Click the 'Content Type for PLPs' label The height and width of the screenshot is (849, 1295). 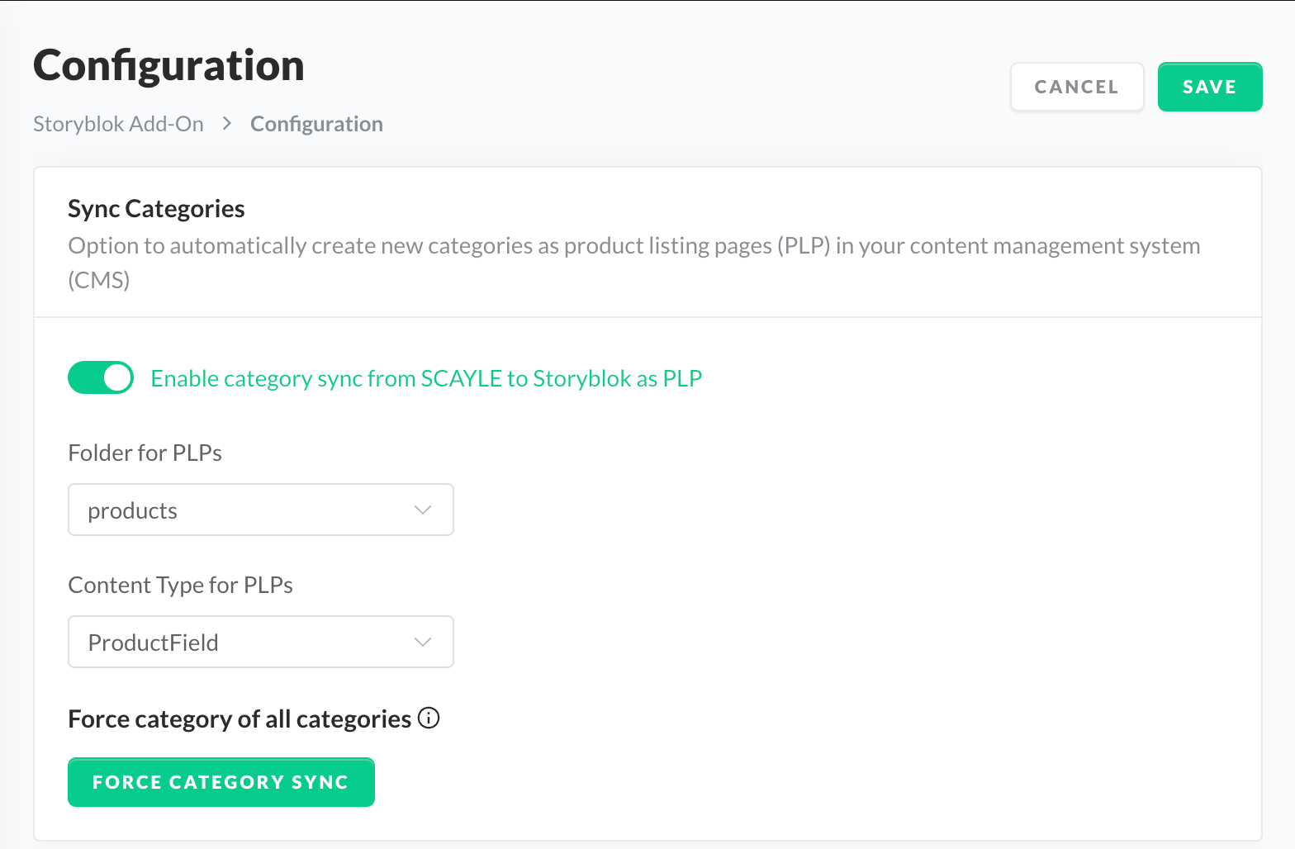tap(180, 585)
